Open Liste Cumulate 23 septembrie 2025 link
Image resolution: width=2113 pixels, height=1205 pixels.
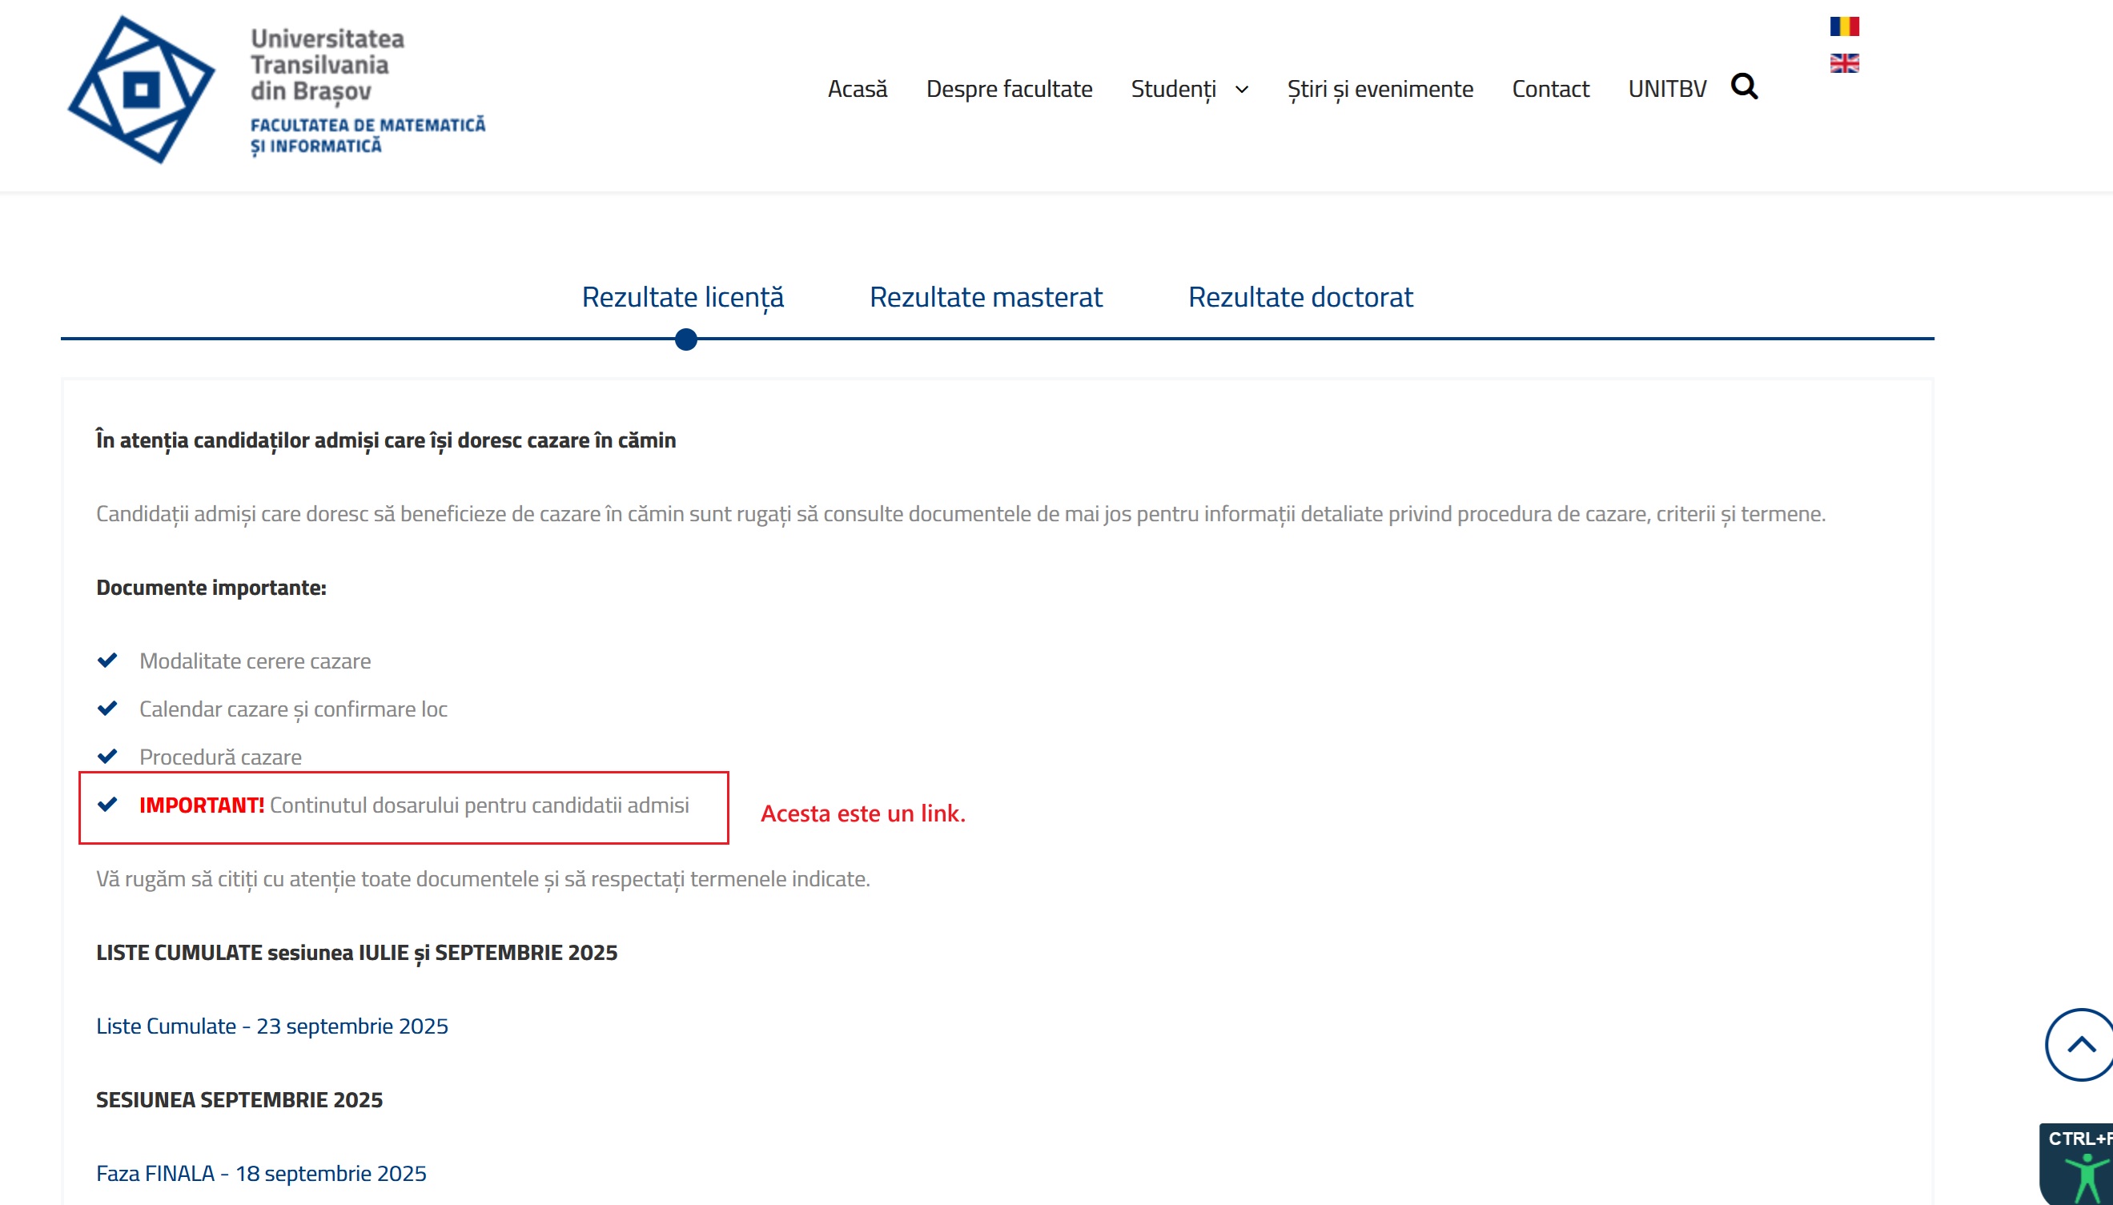click(x=272, y=1026)
